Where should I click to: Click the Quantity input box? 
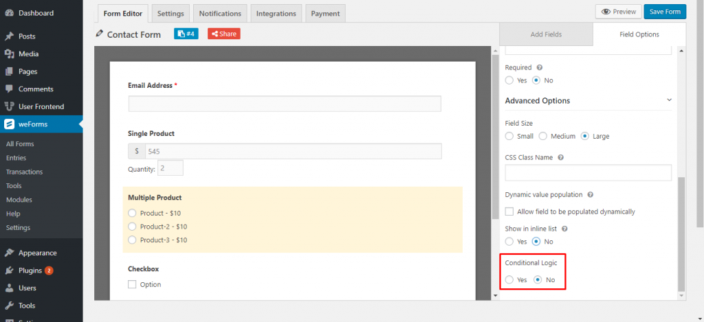[170, 168]
